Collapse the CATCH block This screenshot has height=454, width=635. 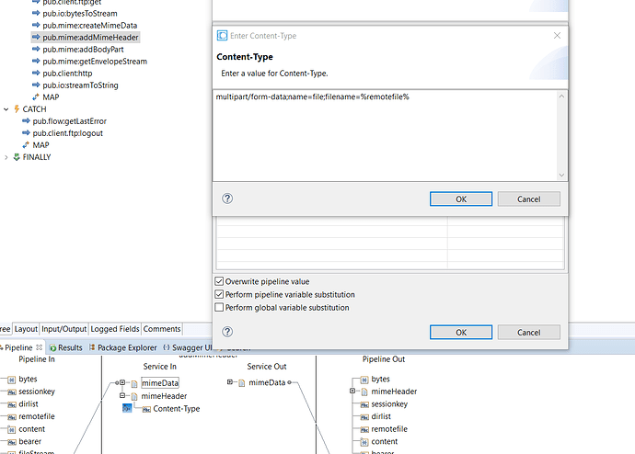coord(6,109)
